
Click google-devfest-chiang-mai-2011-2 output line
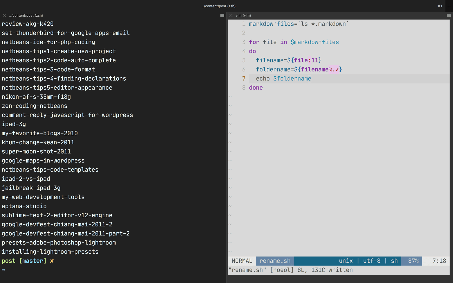57,224
